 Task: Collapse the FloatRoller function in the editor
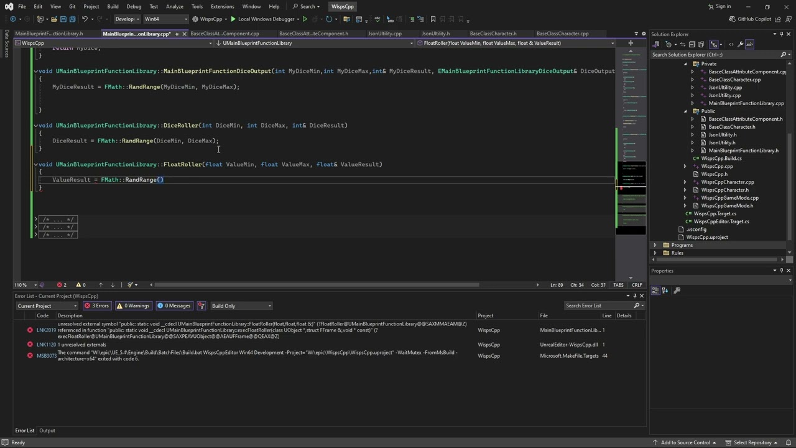tap(35, 164)
